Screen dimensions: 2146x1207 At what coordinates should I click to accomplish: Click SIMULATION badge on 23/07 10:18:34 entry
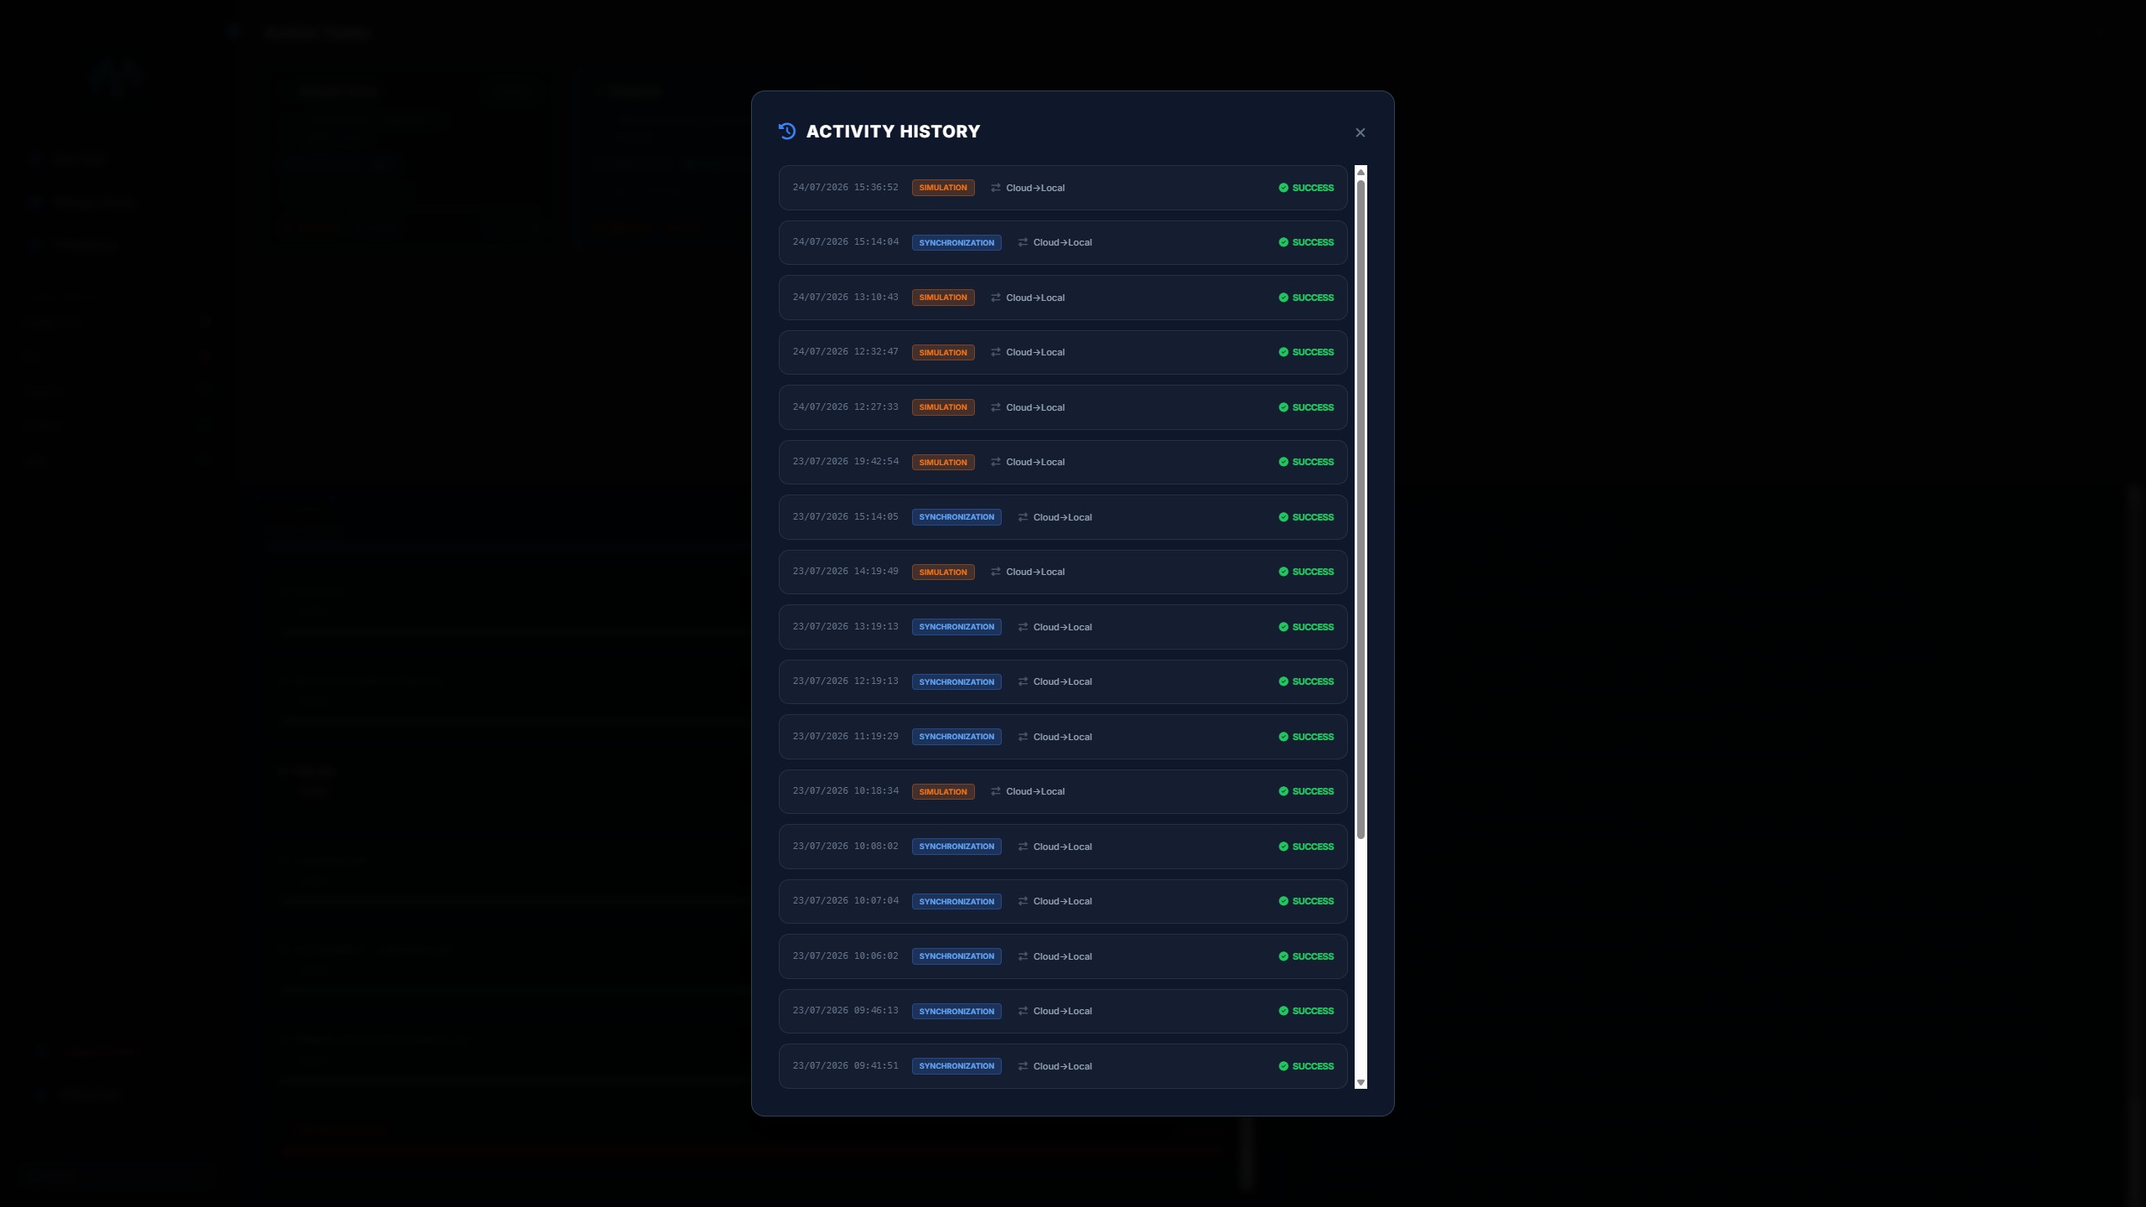943,791
